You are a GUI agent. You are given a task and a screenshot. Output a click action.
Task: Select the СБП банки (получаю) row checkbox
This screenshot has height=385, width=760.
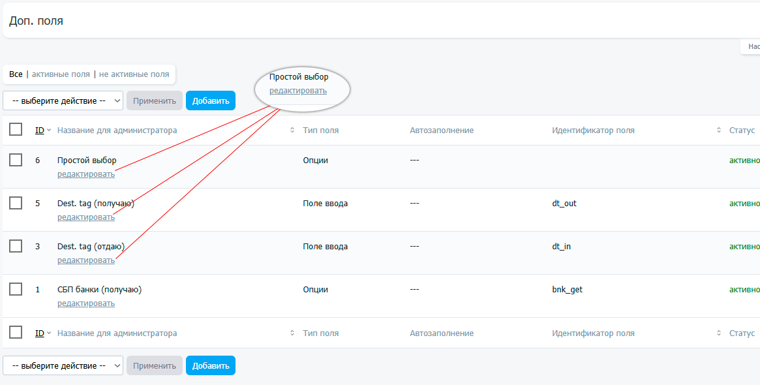pyautogui.click(x=16, y=290)
